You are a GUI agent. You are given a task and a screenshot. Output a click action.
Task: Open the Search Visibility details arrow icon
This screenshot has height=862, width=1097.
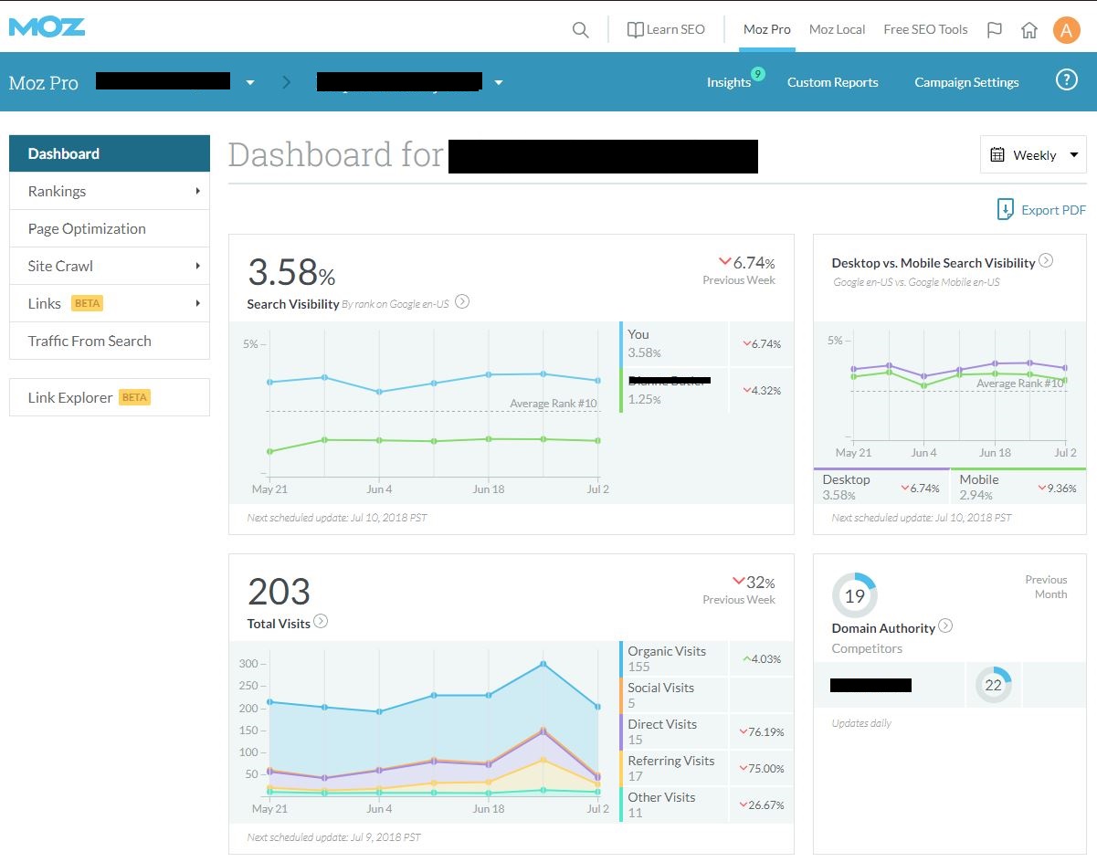point(462,302)
